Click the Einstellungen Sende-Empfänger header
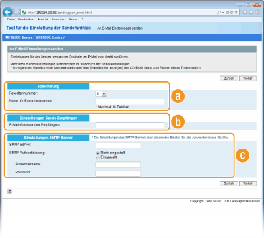This screenshot has height=238, width=264. pyautogui.click(x=48, y=118)
